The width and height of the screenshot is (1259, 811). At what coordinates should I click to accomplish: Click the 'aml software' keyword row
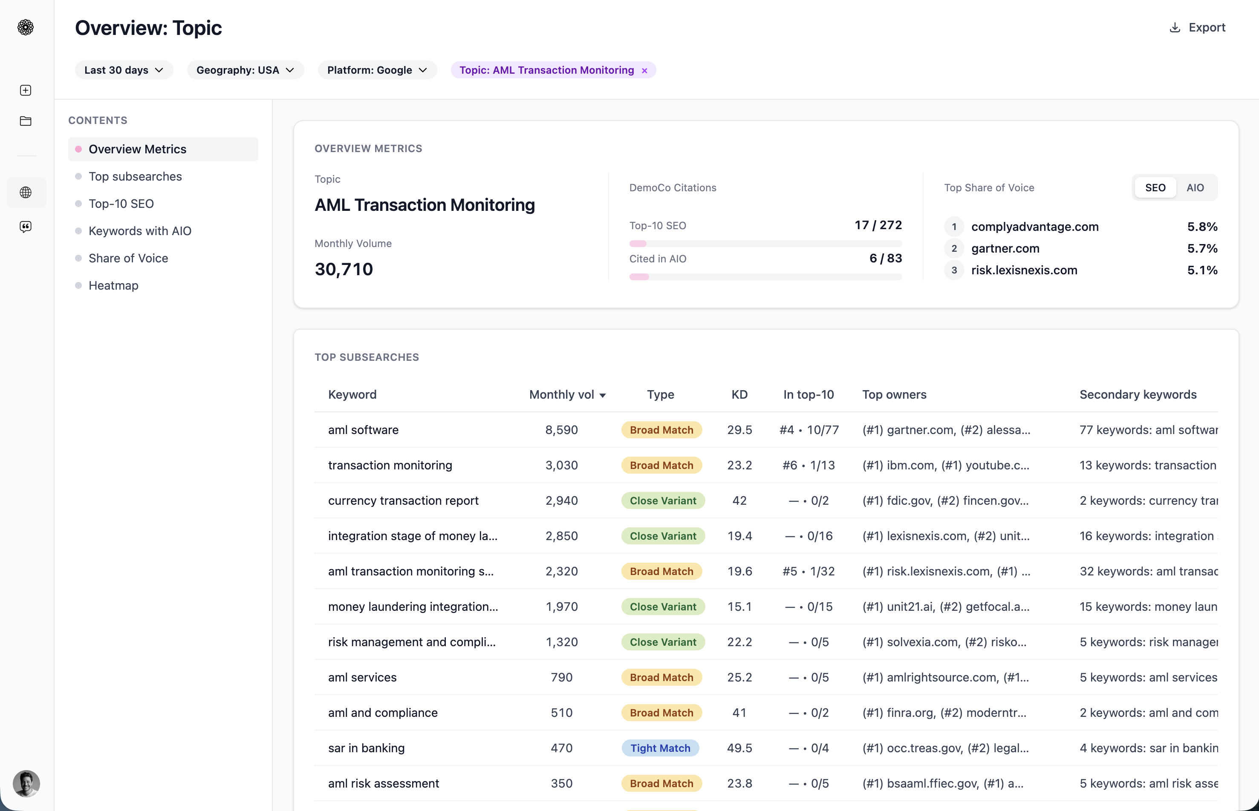pos(766,430)
